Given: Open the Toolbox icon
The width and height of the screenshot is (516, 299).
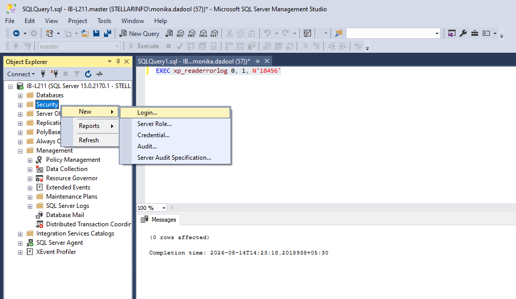Looking at the screenshot, I should point(474,33).
